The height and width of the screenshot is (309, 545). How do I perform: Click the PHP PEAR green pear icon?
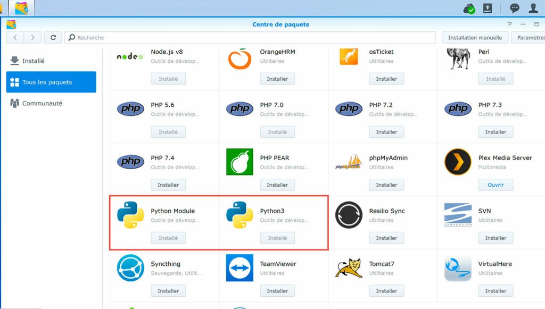pos(240,162)
